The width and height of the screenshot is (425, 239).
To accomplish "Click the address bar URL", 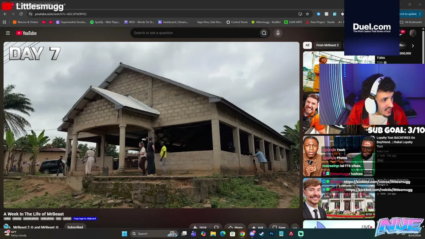I will click(61, 14).
